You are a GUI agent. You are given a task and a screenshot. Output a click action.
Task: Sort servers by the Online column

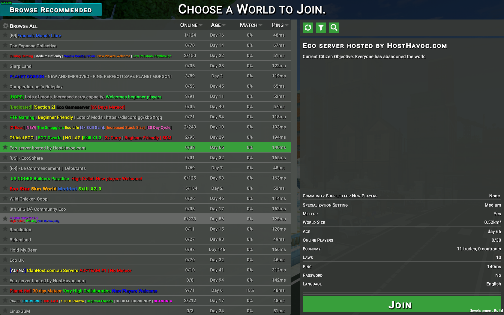coord(191,25)
